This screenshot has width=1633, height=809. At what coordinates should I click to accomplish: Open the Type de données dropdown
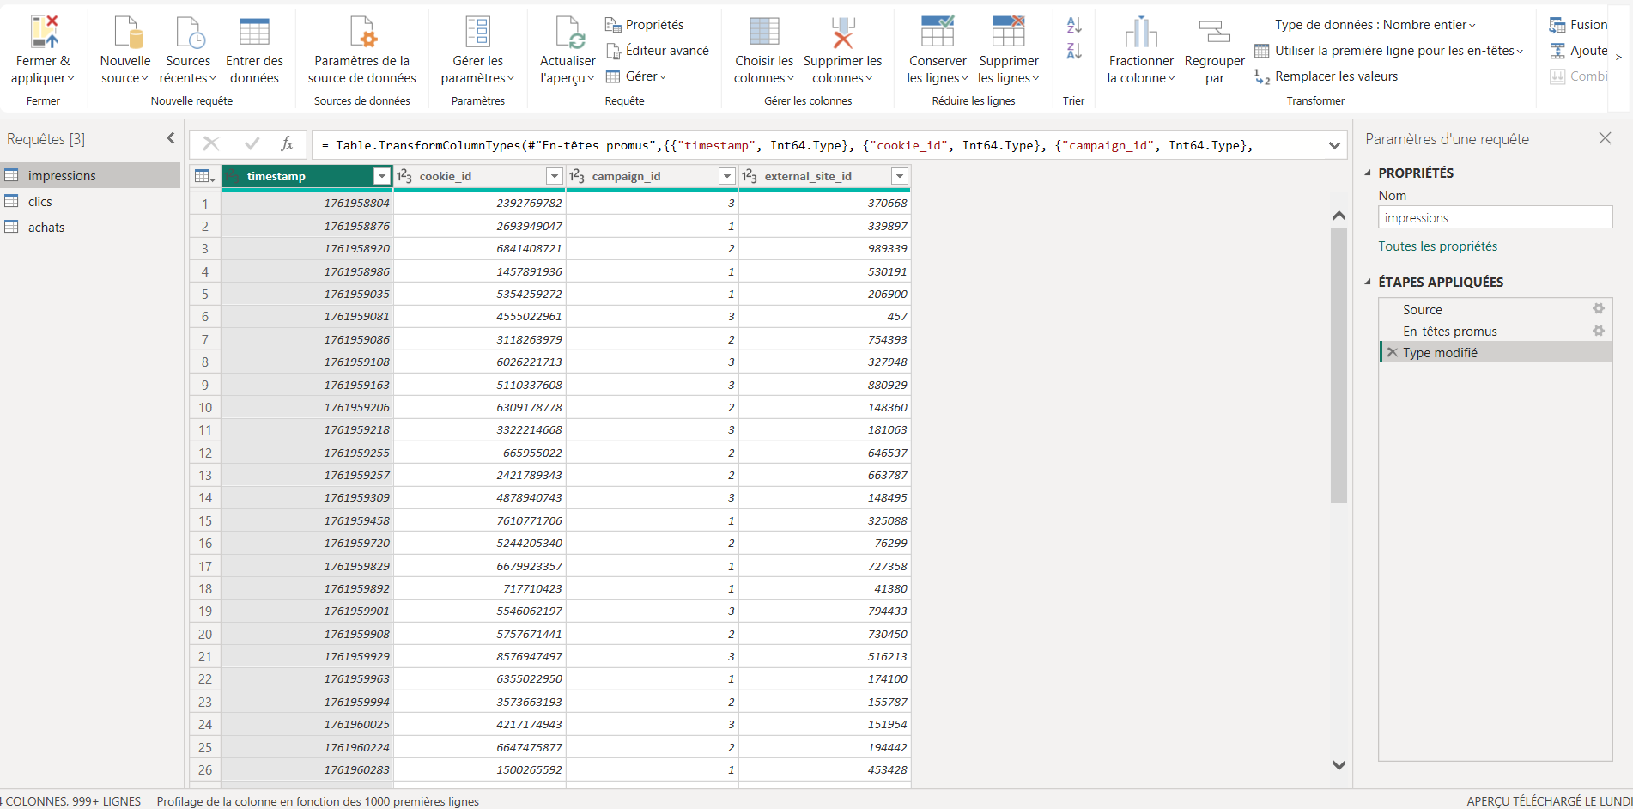[x=1375, y=25]
